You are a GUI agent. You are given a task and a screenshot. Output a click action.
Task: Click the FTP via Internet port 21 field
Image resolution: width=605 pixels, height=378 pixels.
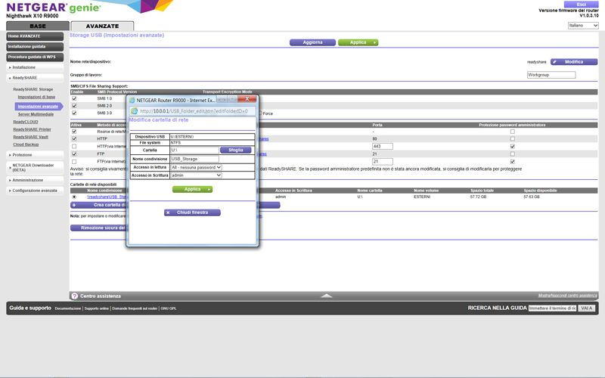click(383, 162)
